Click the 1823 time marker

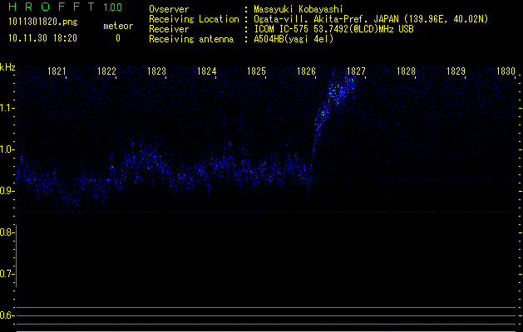click(157, 71)
